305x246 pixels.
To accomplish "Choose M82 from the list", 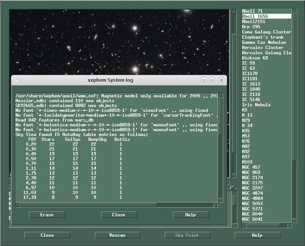I will 266,146.
